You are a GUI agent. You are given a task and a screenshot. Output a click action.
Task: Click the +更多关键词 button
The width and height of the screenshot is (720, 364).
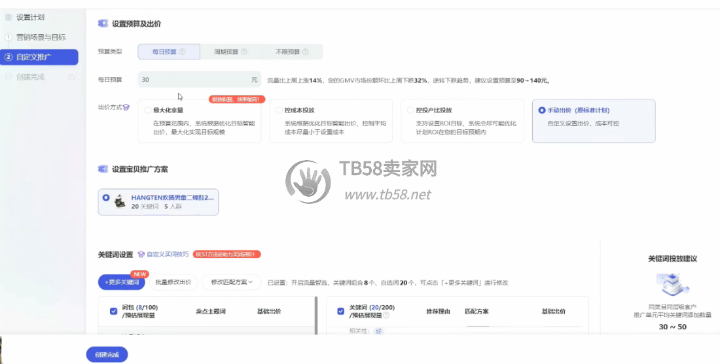[x=122, y=282]
